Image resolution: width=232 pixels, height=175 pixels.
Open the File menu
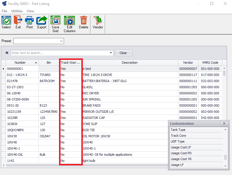(x=4, y=11)
